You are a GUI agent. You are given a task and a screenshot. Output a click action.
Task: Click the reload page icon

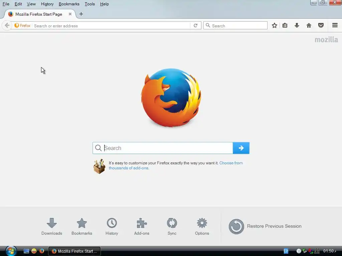195,25
